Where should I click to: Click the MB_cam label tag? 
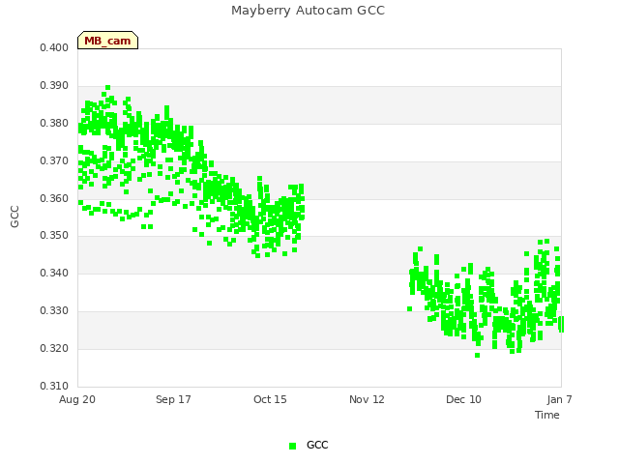(107, 41)
